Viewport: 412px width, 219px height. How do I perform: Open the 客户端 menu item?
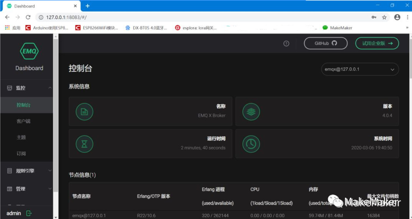point(23,121)
